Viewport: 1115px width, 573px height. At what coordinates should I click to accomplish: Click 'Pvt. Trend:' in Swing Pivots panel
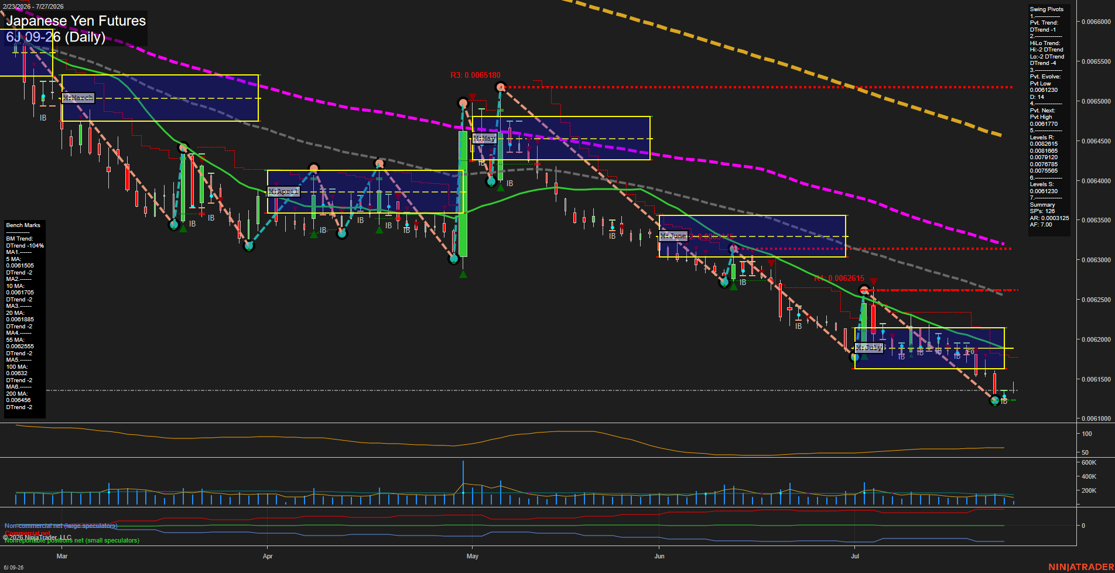(x=1044, y=23)
